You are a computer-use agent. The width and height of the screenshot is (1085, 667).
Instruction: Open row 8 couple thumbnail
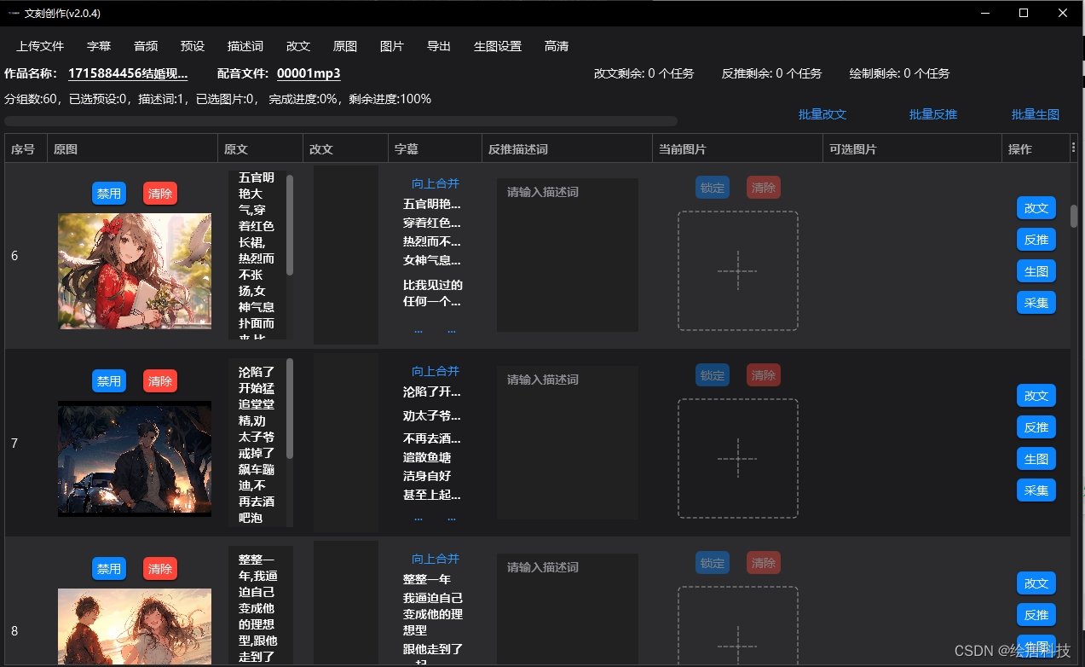click(x=135, y=627)
